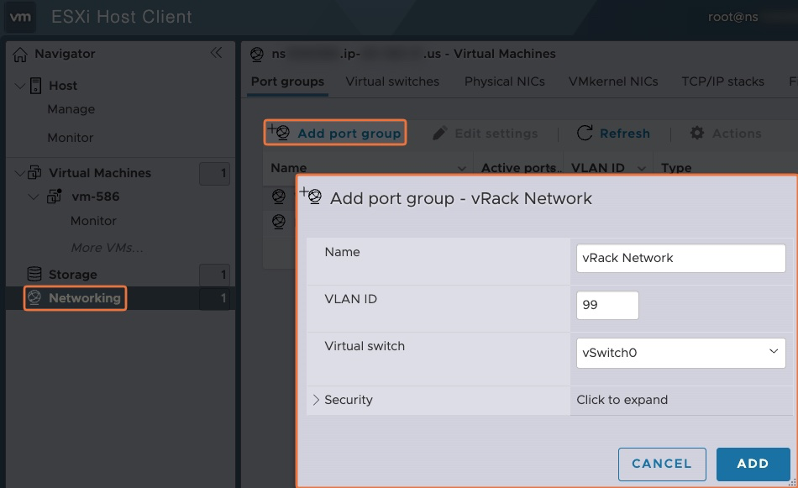Click the Virtual Machines icon in Navigator
Screen dimensions: 798x488
click(34, 172)
